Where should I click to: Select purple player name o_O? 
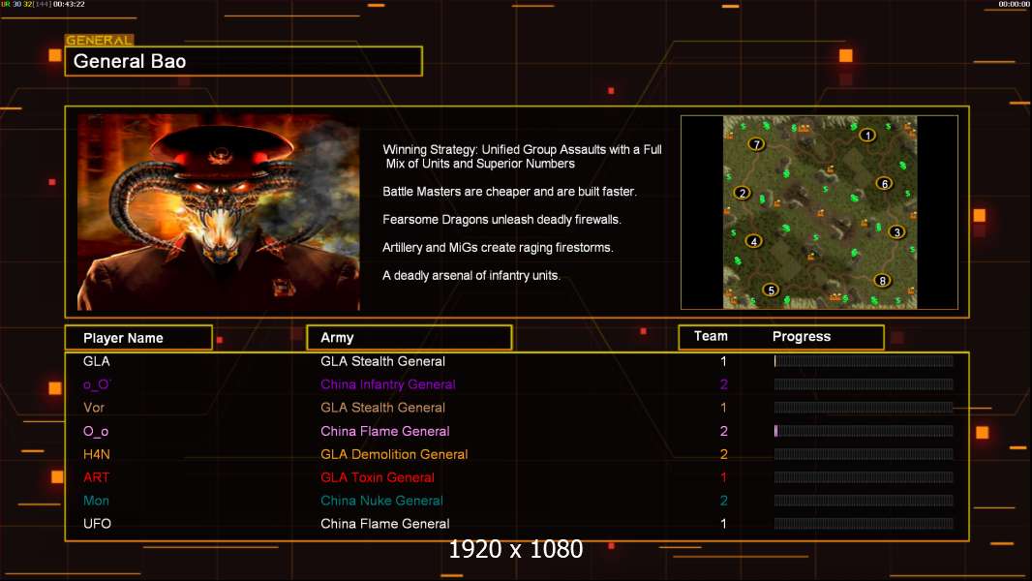pos(97,384)
